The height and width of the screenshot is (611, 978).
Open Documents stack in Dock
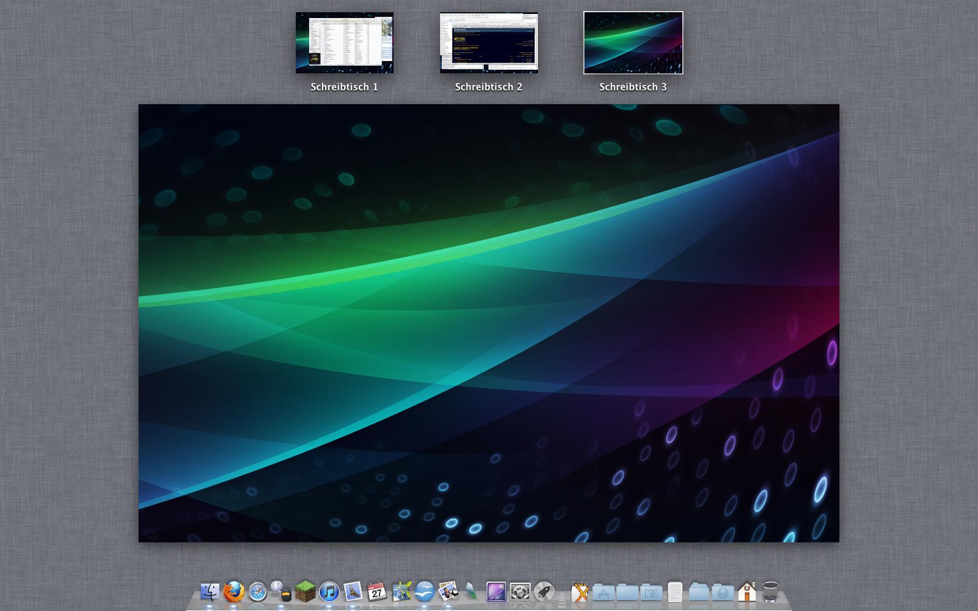click(x=675, y=592)
